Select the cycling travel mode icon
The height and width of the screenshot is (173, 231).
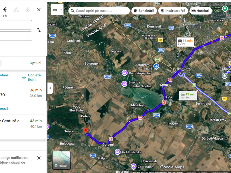click(16, 10)
